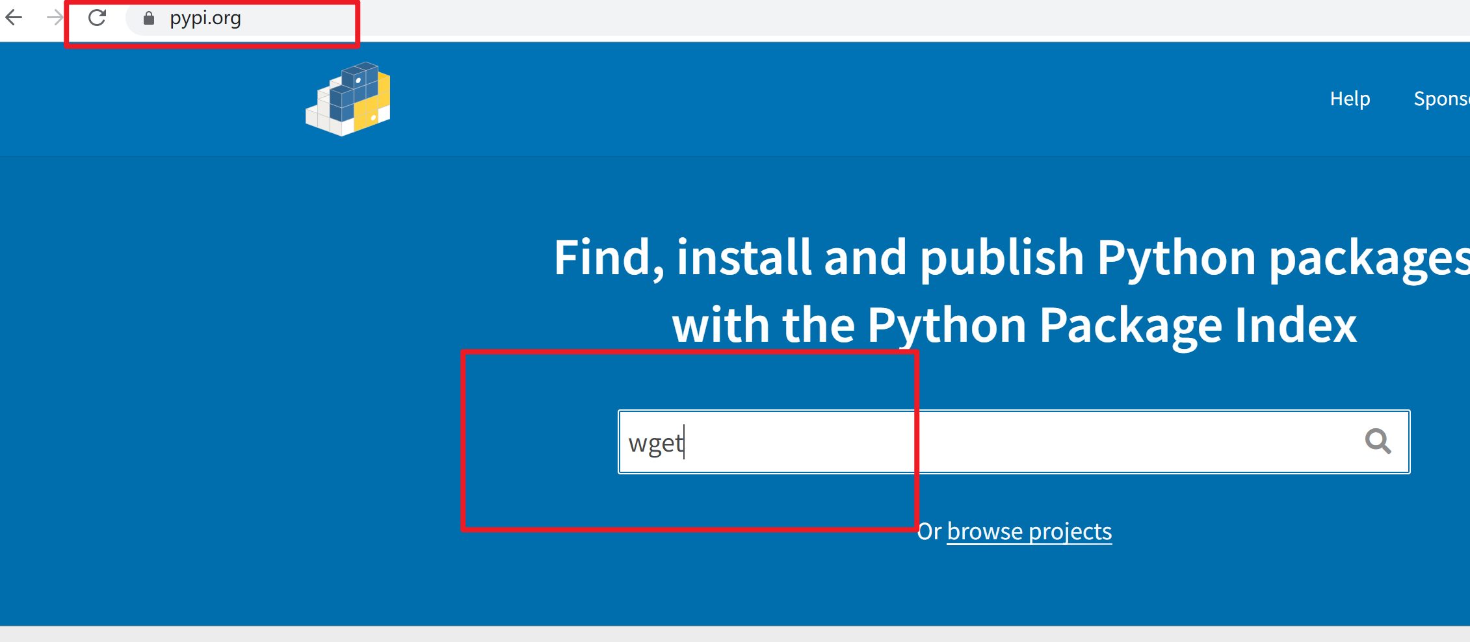The width and height of the screenshot is (1470, 642).
Task: Click the word "install" in the heading
Action: click(x=744, y=257)
